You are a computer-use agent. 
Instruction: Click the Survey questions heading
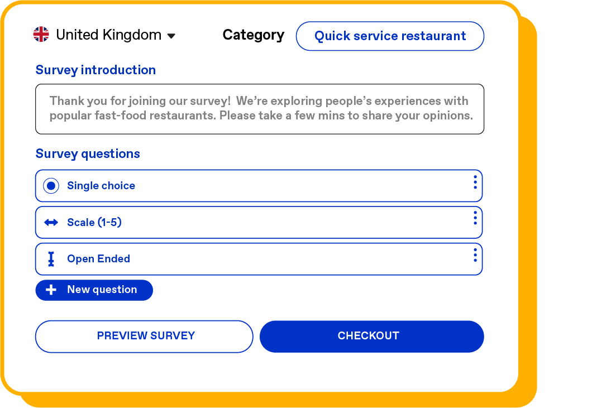88,153
